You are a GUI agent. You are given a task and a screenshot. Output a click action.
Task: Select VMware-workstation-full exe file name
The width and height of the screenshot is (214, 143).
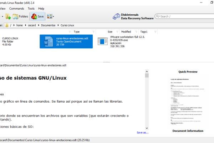(x=127, y=39)
